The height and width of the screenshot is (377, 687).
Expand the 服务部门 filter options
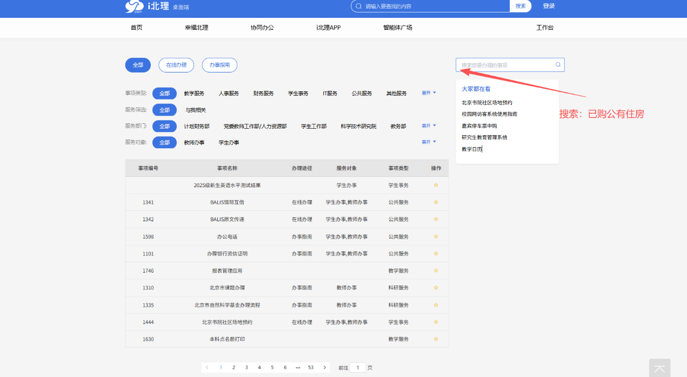[429, 125]
